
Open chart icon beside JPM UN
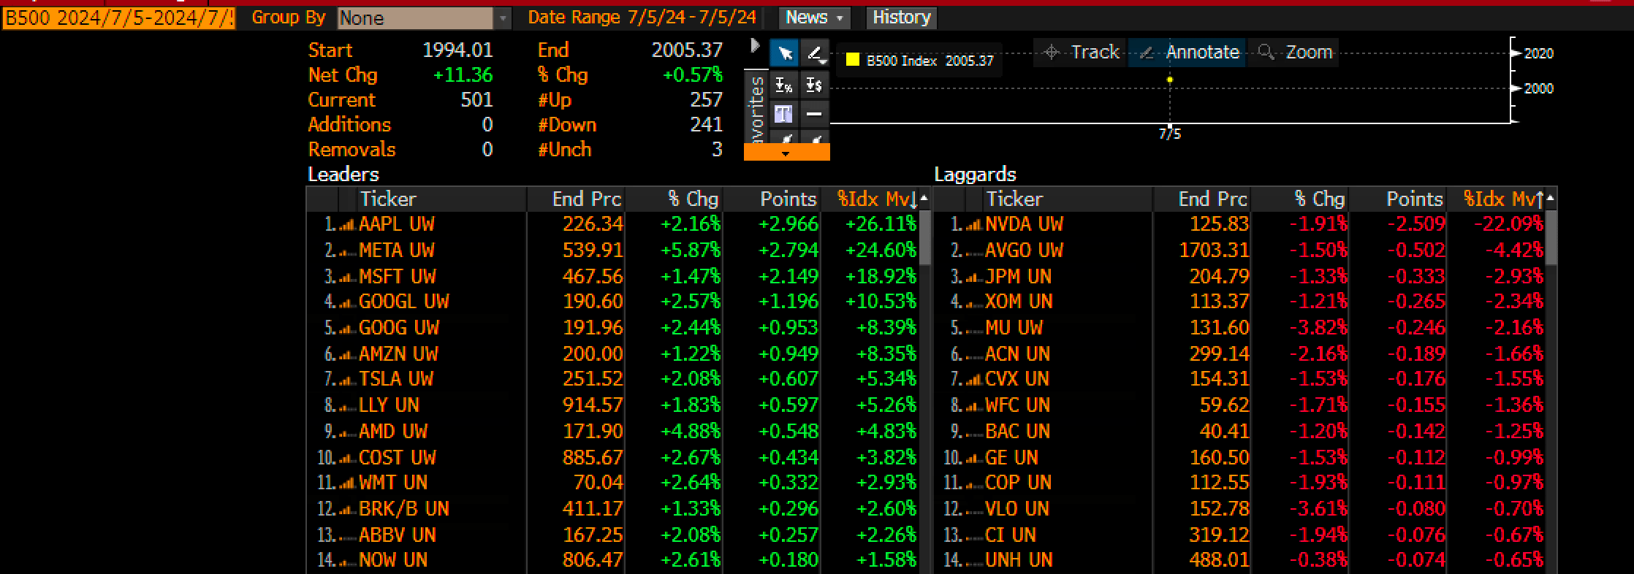(973, 278)
